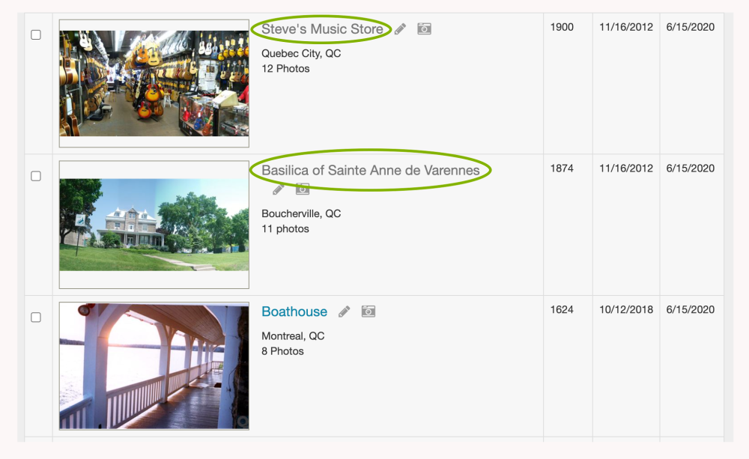Screen dimensions: 749x459
Task: Open the Steve's Music Store title link
Action: coord(322,29)
